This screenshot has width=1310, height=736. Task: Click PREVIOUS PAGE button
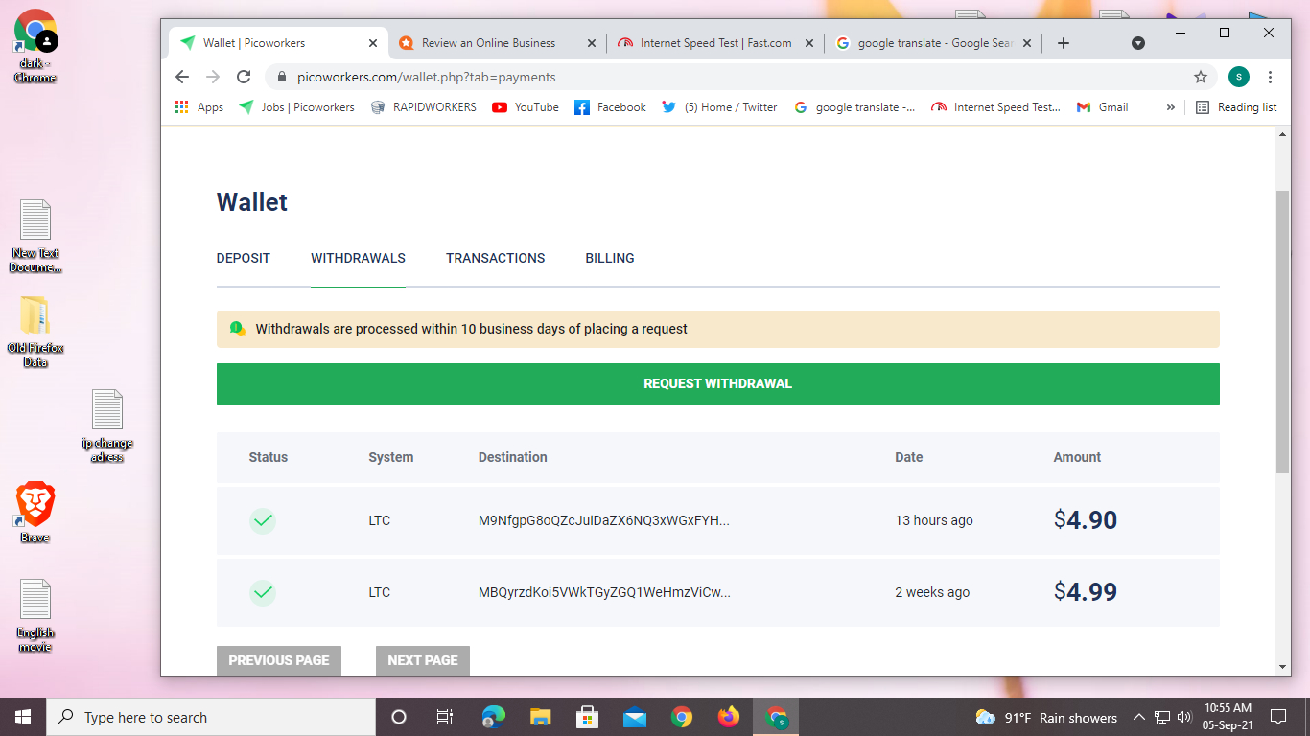(x=278, y=660)
